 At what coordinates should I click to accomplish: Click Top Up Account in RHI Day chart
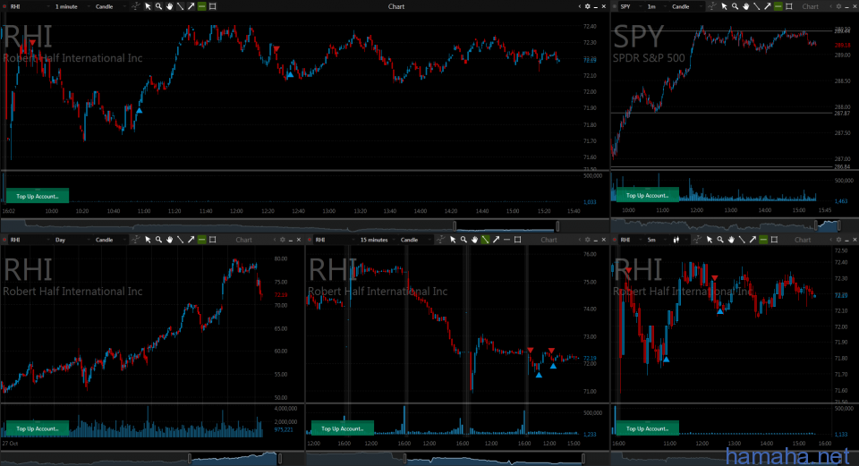[38, 428]
